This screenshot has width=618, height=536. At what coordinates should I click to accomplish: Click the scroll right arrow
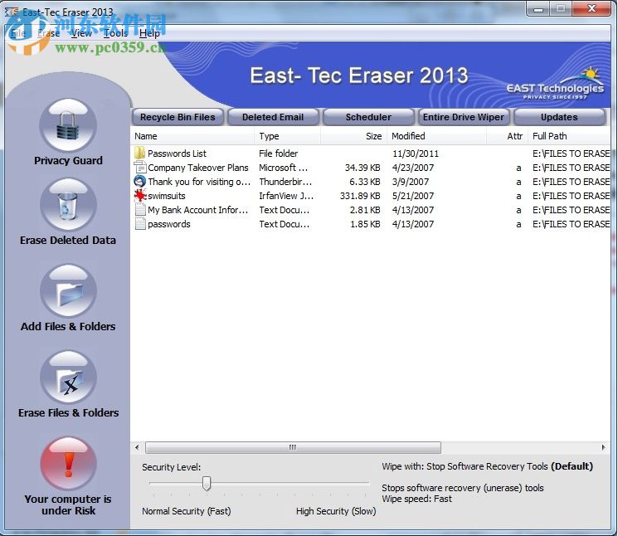tap(603, 447)
